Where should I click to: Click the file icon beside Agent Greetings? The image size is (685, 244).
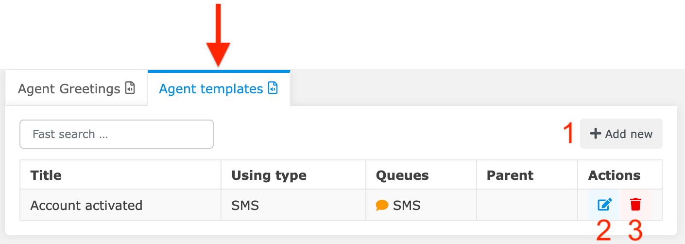(130, 88)
